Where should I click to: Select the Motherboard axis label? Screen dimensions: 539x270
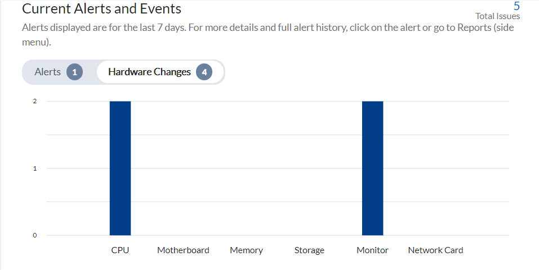(x=183, y=250)
